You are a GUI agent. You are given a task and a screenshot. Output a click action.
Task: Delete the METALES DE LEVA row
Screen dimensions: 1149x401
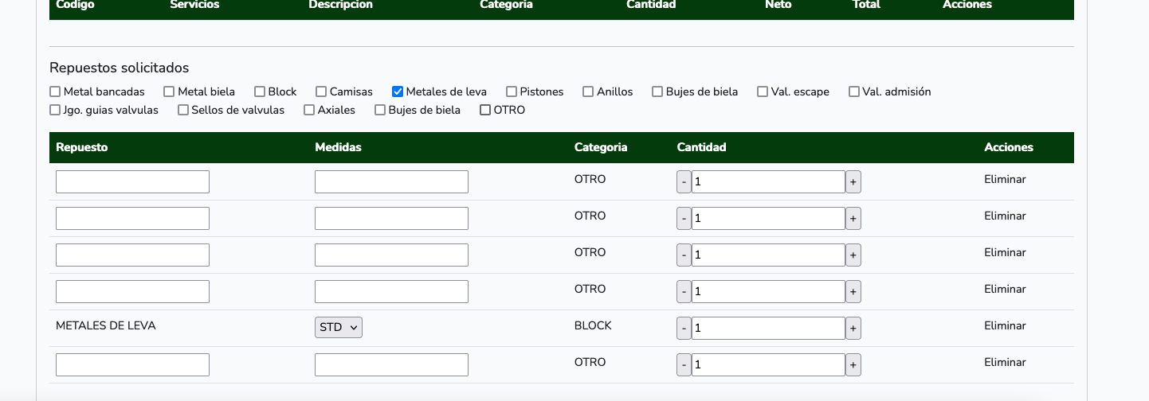[x=1005, y=325]
